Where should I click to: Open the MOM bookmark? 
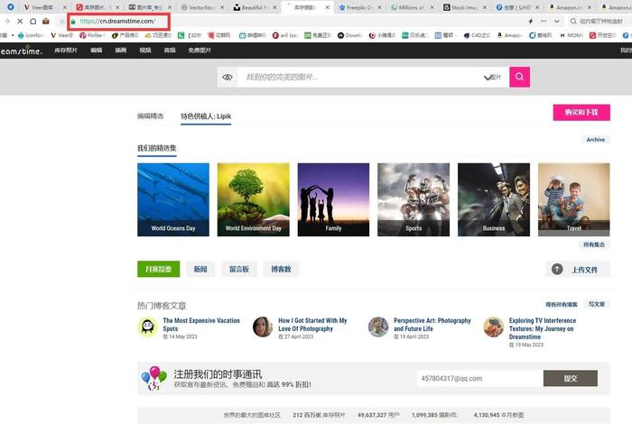tap(572, 35)
